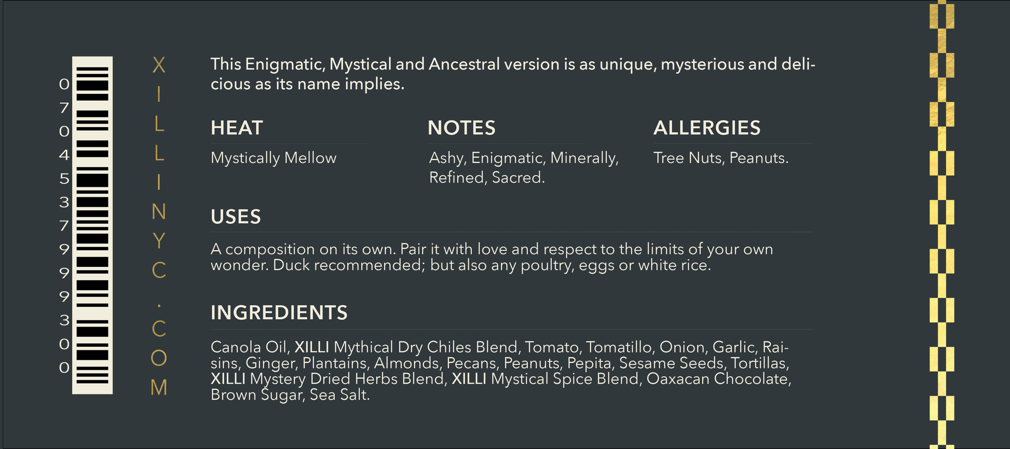Click the "Mystically Mellow" heat text
The width and height of the screenshot is (1010, 449).
pyautogui.click(x=274, y=158)
